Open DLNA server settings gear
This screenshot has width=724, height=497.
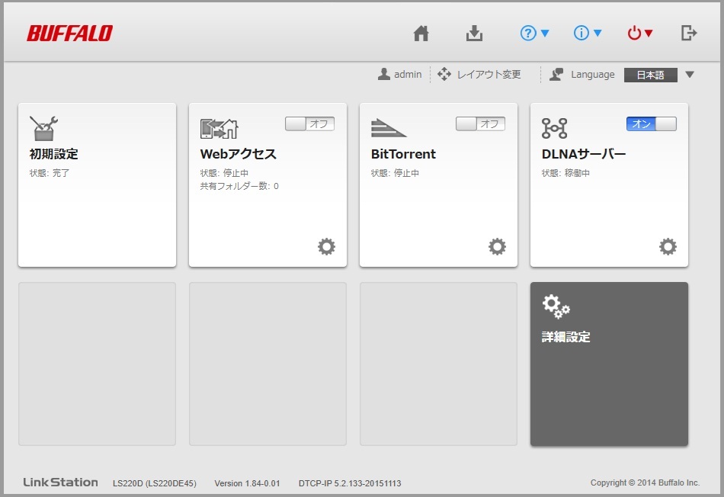coord(668,246)
